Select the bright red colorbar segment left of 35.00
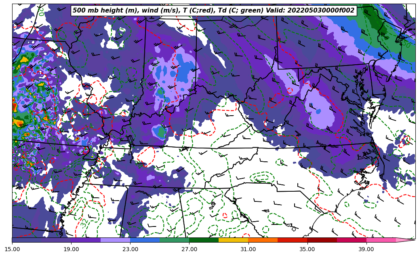This screenshot has height=256, width=419. click(293, 240)
